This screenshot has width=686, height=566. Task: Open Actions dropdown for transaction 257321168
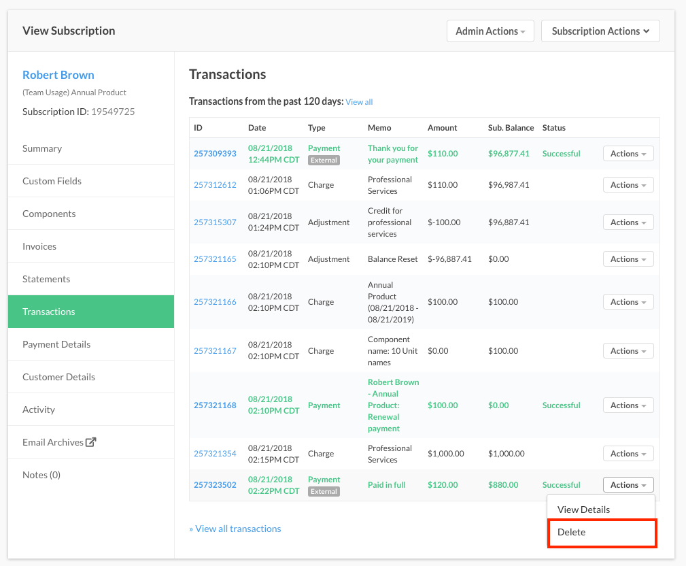(628, 405)
